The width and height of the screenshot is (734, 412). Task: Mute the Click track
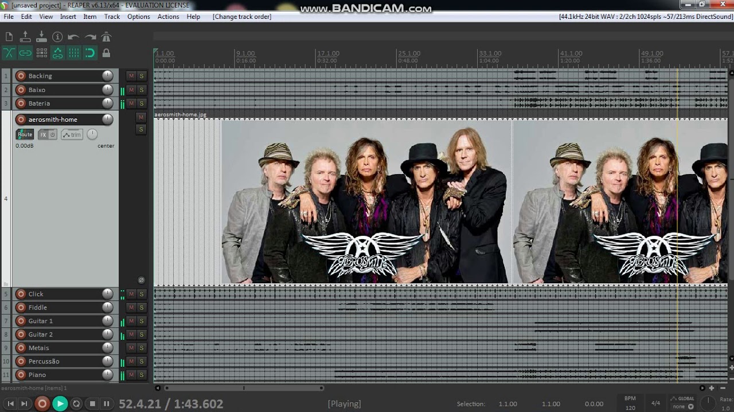coord(131,294)
